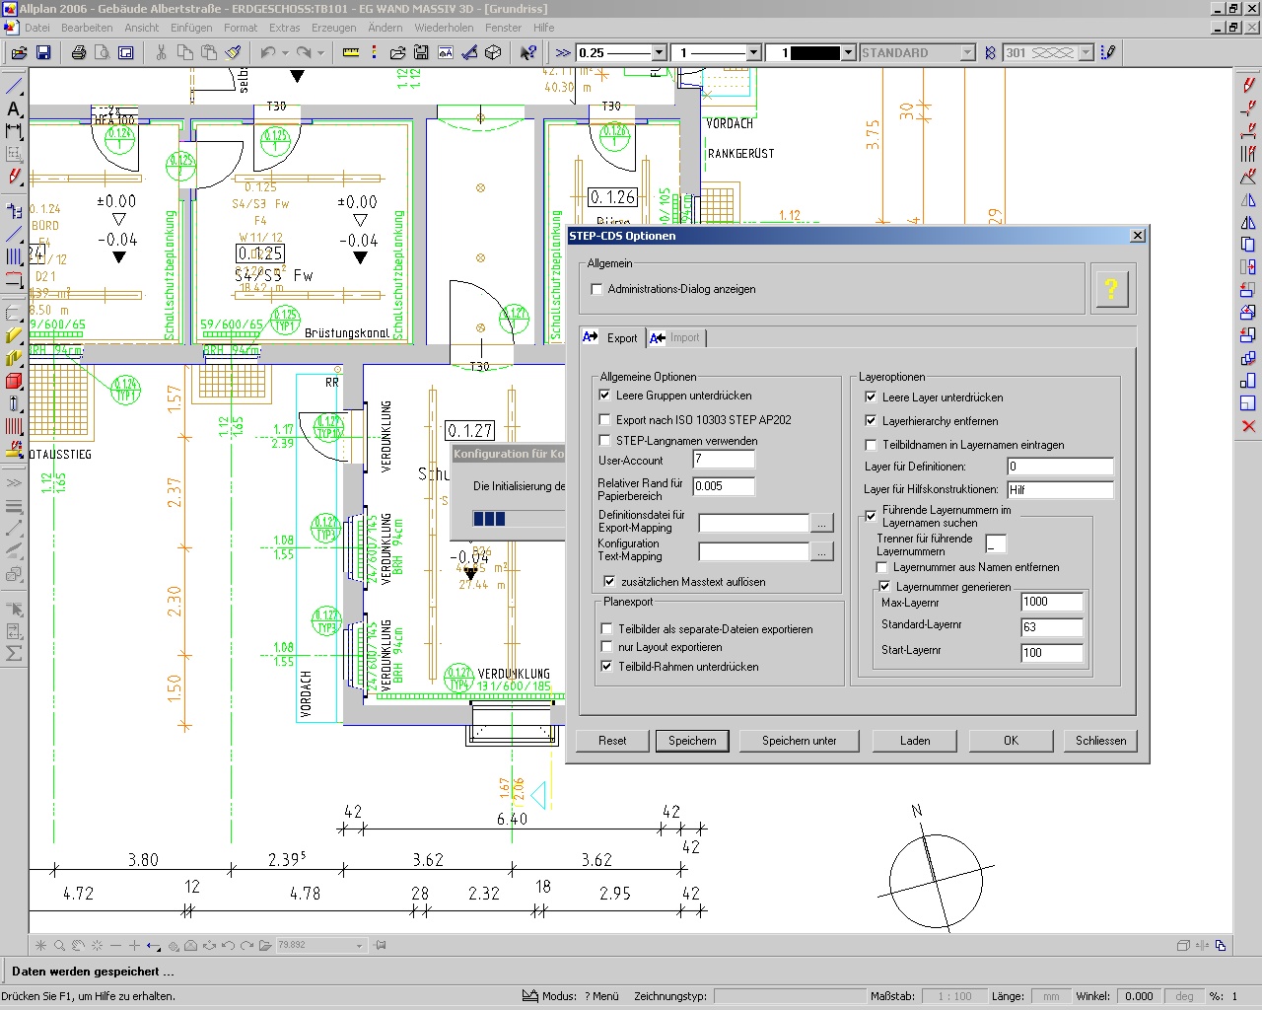Click the pan hand icon in bottom bar
1262x1010 pixels.
click(79, 945)
